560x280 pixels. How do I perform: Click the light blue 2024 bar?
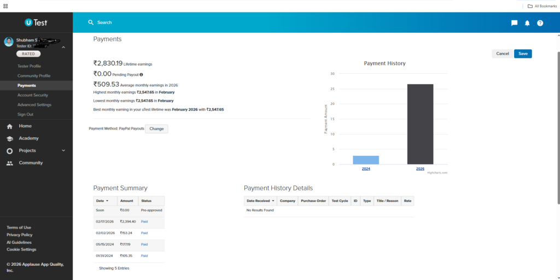pos(366,160)
